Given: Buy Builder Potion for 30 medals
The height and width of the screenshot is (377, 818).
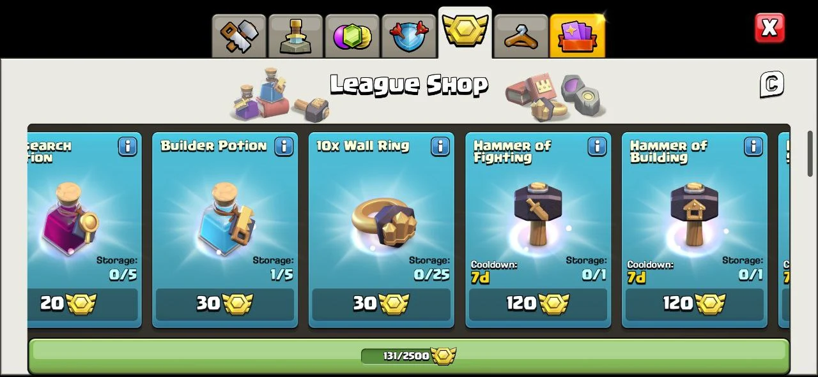Looking at the screenshot, I should (x=225, y=304).
